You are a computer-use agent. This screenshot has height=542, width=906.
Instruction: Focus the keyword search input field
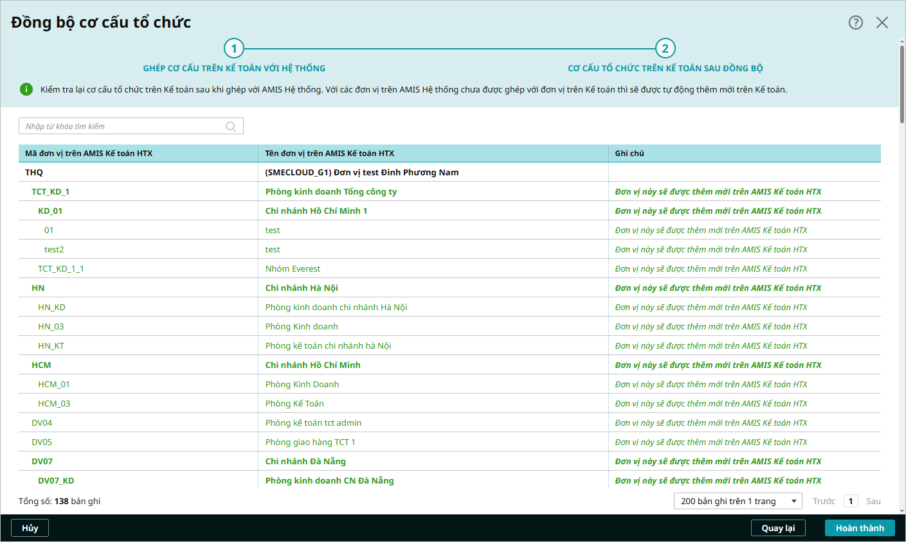point(122,127)
